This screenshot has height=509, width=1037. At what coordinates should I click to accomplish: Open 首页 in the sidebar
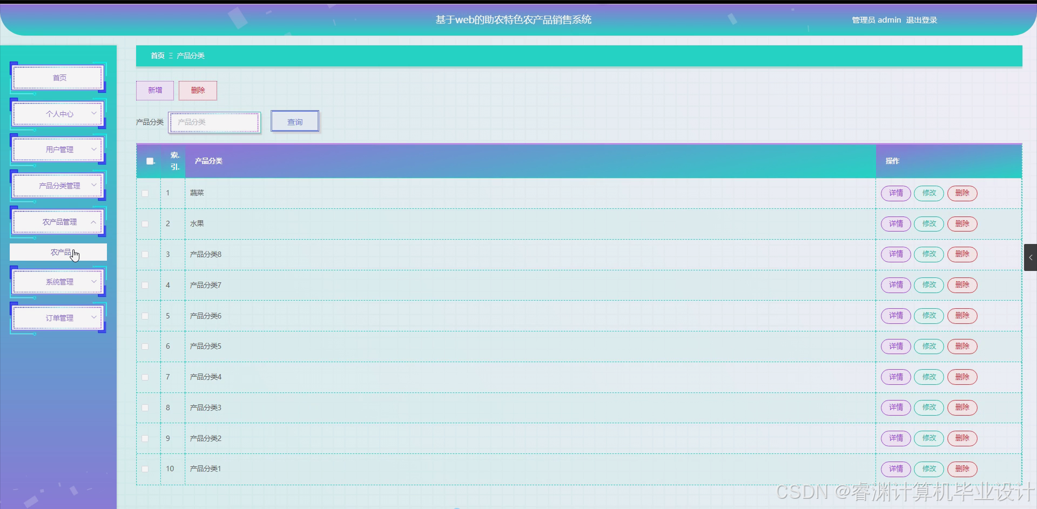58,78
